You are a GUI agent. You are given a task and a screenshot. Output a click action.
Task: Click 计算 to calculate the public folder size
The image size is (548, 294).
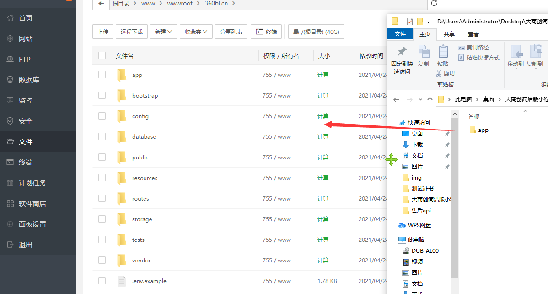[323, 158]
